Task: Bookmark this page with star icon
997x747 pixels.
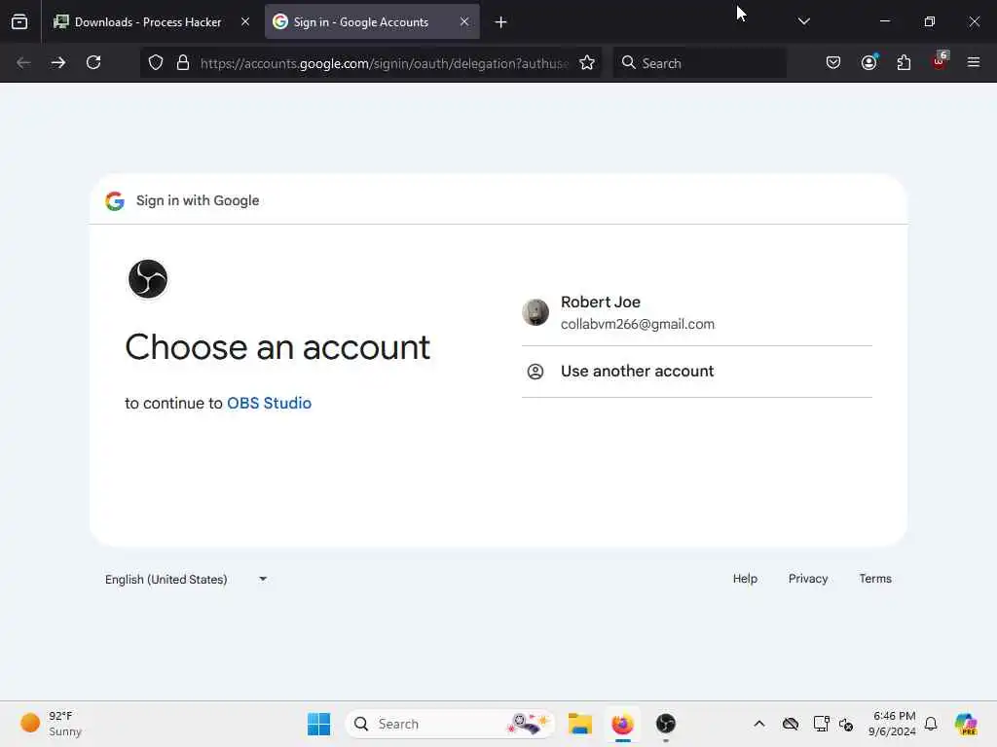Action: tap(587, 63)
